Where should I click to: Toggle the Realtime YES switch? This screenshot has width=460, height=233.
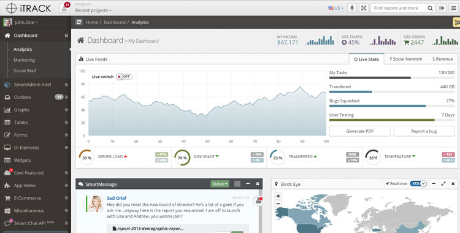click(418, 184)
